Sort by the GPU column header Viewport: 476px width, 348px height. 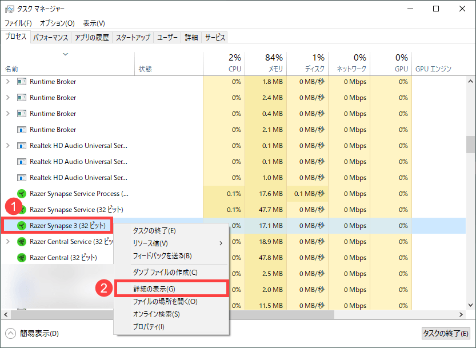coord(391,63)
